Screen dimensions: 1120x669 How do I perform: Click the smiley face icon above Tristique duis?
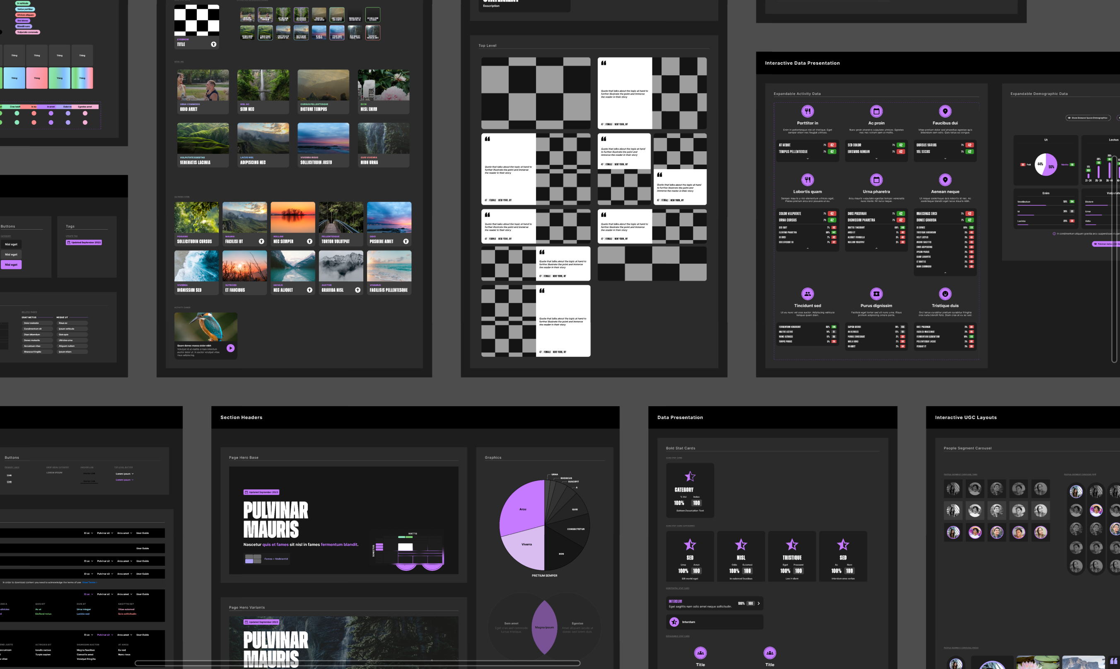[x=945, y=293]
